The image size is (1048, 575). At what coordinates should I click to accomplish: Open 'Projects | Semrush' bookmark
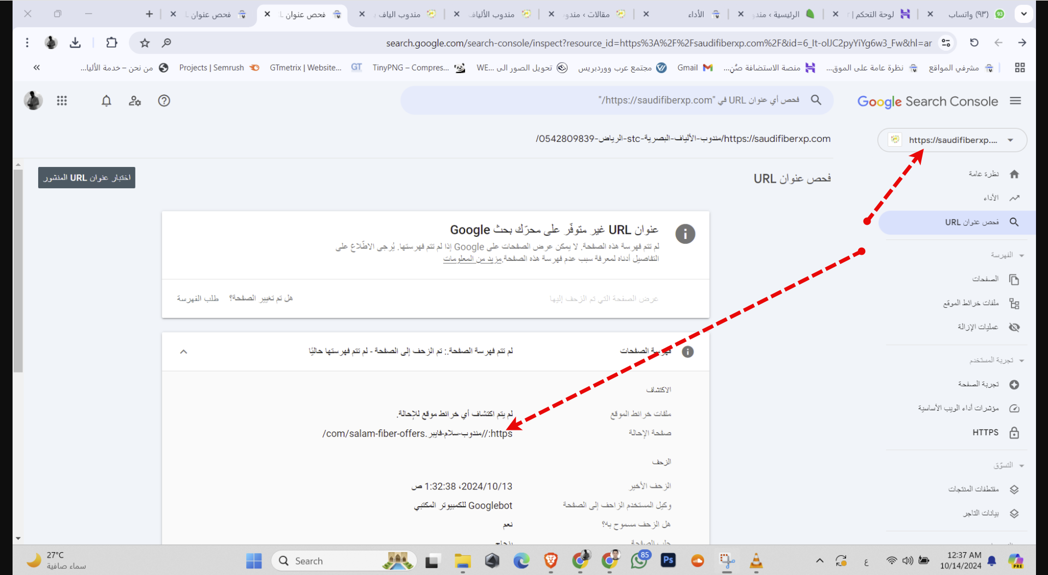click(218, 68)
